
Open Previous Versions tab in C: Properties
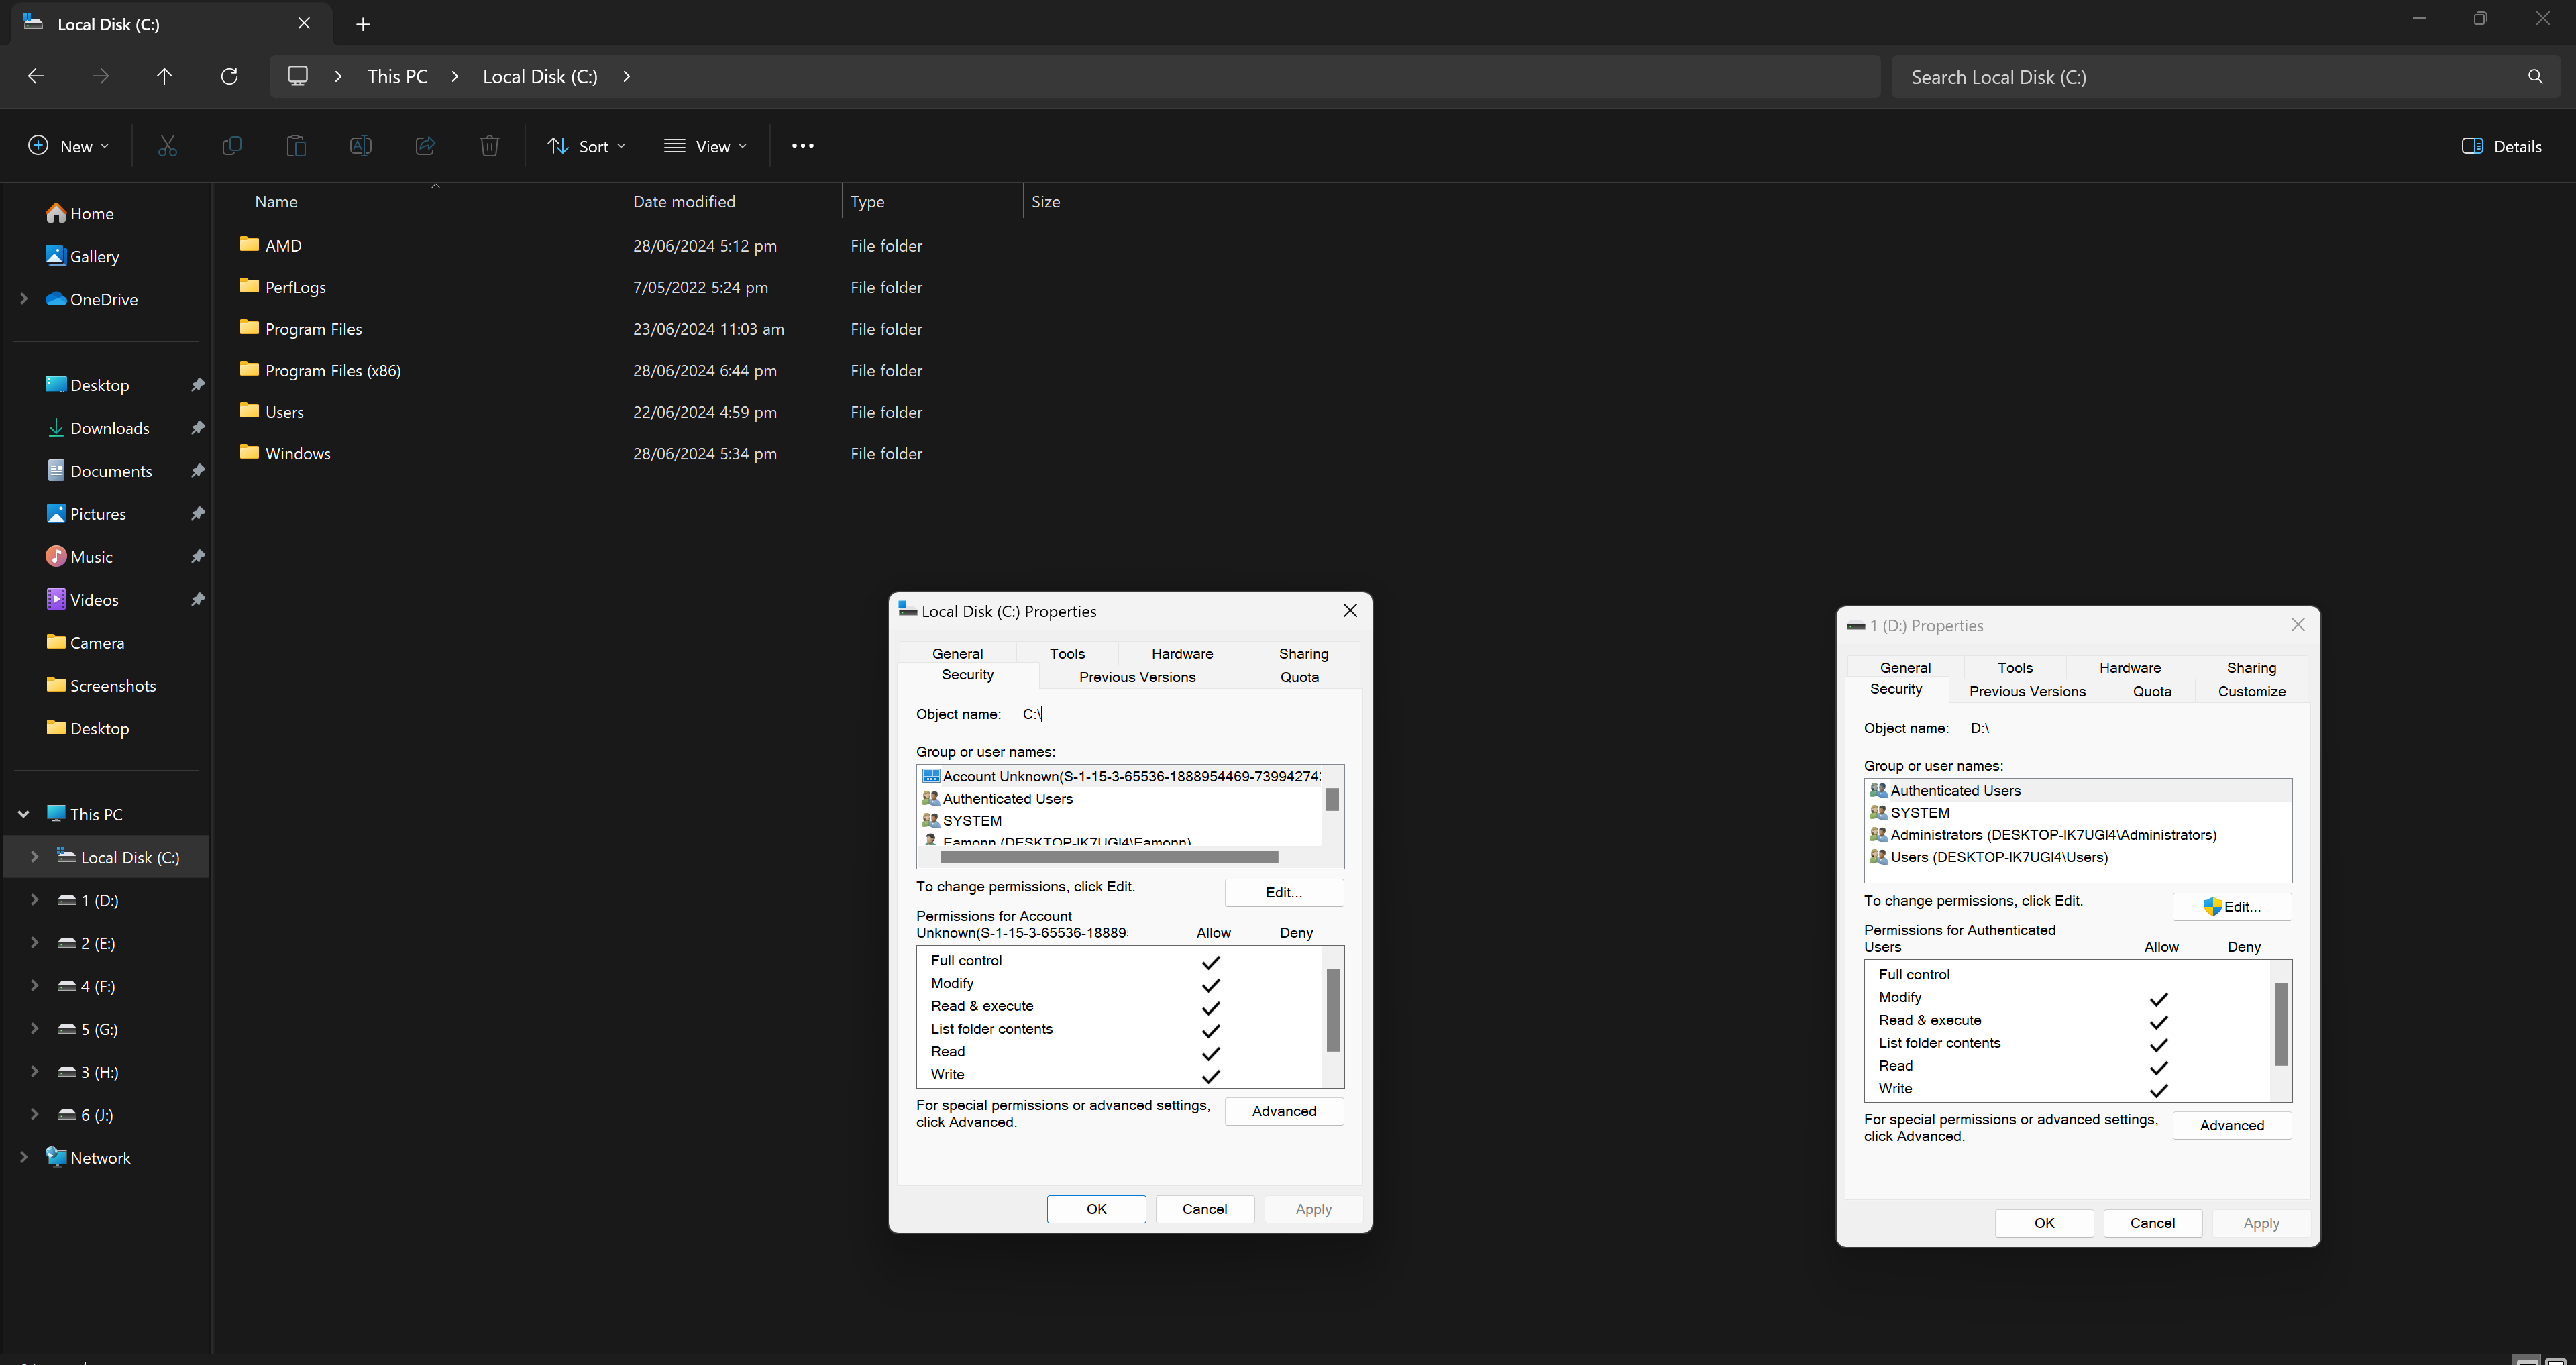tap(1137, 677)
